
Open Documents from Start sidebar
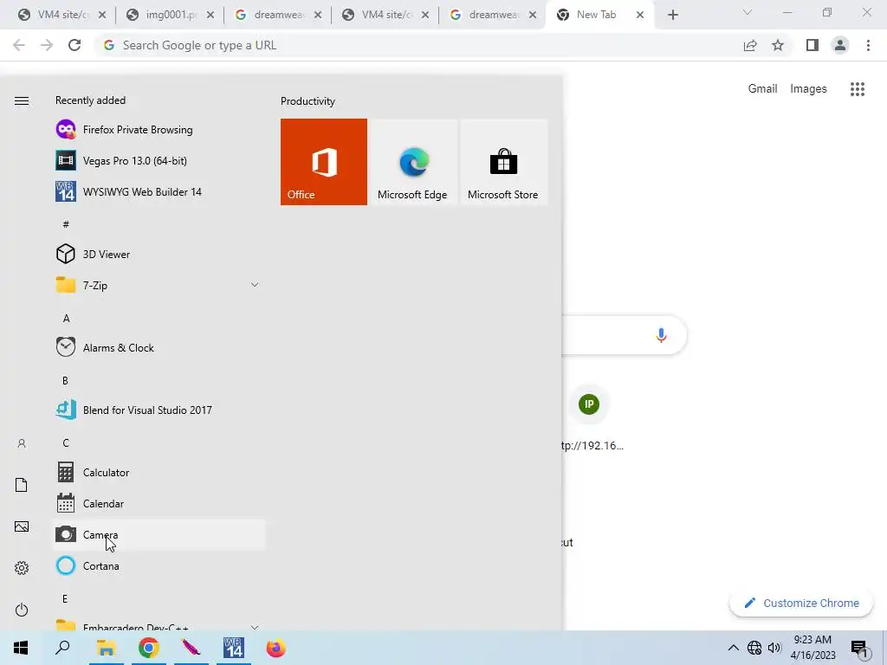(22, 485)
